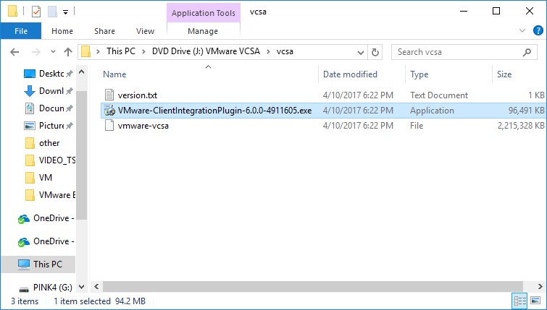Click the 96,491 KB size cell
Viewport: 547px width, 310px height.
point(526,111)
